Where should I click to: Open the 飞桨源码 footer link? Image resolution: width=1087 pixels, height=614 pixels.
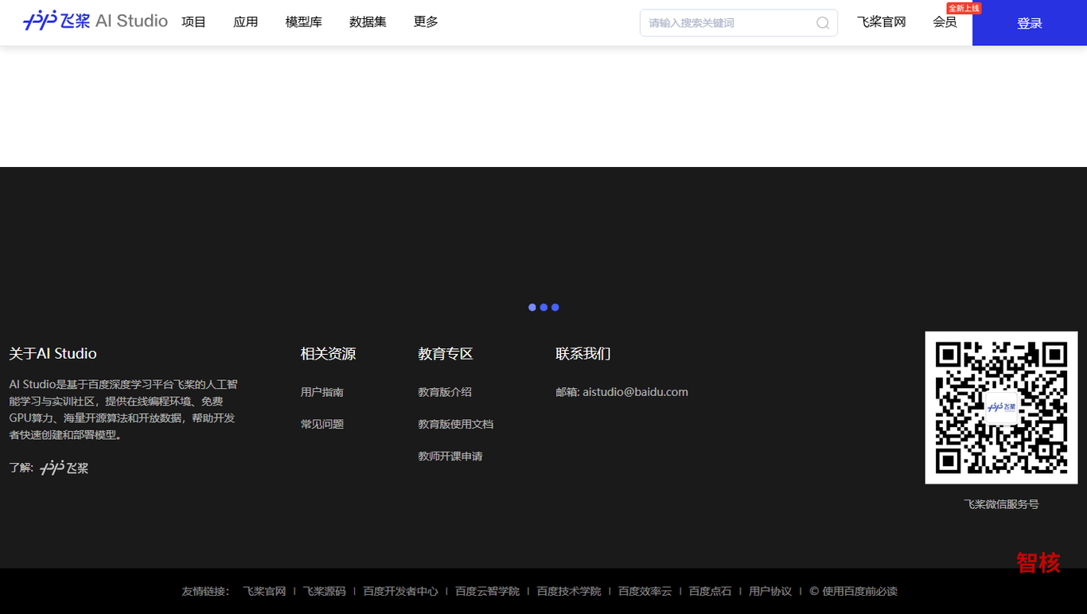[x=325, y=592]
